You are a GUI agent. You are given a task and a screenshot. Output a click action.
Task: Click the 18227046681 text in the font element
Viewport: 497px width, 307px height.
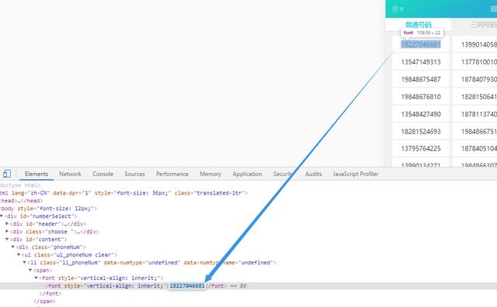[187, 286]
